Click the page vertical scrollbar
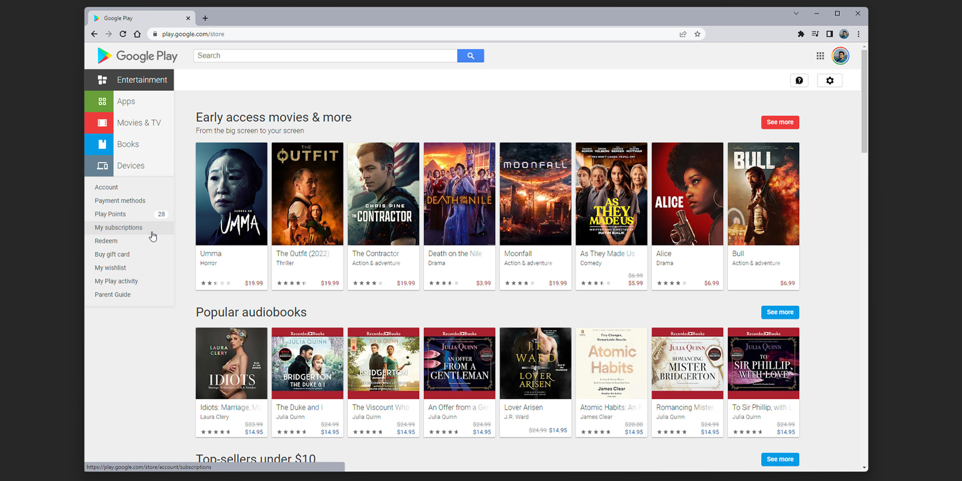Screen dimensions: 962x481 click(x=864, y=101)
